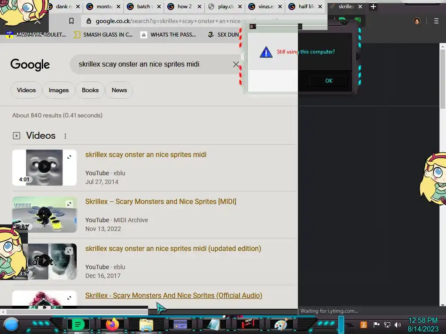The height and width of the screenshot is (334, 446).
Task: Click the warning icon in the dialog
Action: pyautogui.click(x=266, y=52)
